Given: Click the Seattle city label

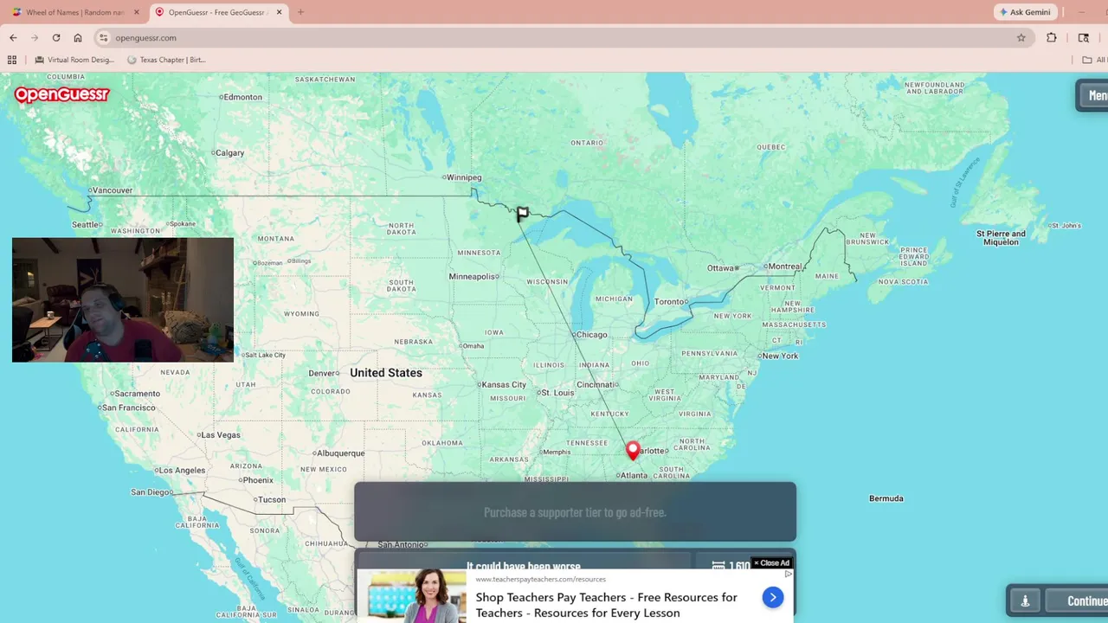Looking at the screenshot, I should (x=87, y=225).
